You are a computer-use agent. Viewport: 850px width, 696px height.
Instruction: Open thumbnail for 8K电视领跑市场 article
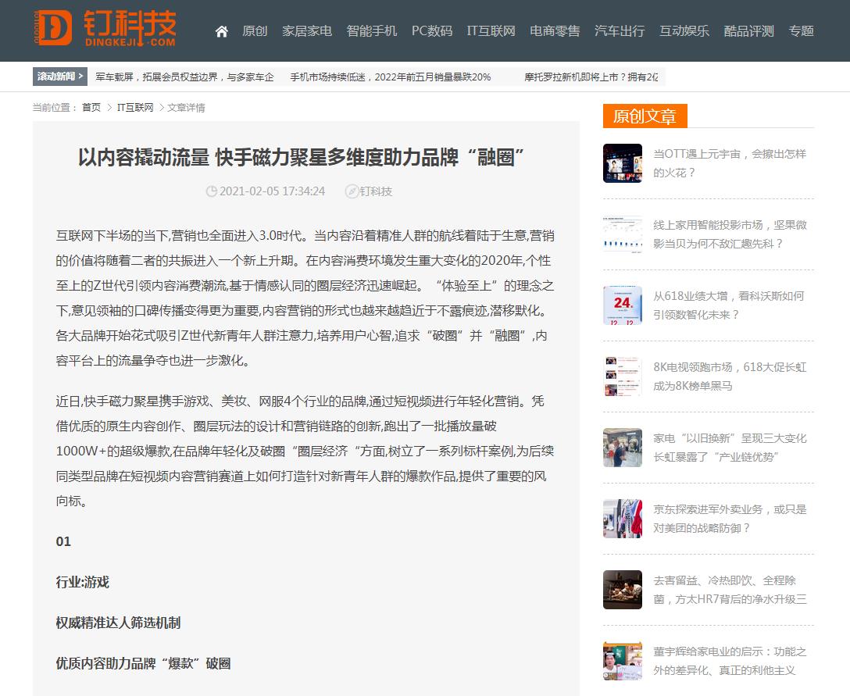623,377
